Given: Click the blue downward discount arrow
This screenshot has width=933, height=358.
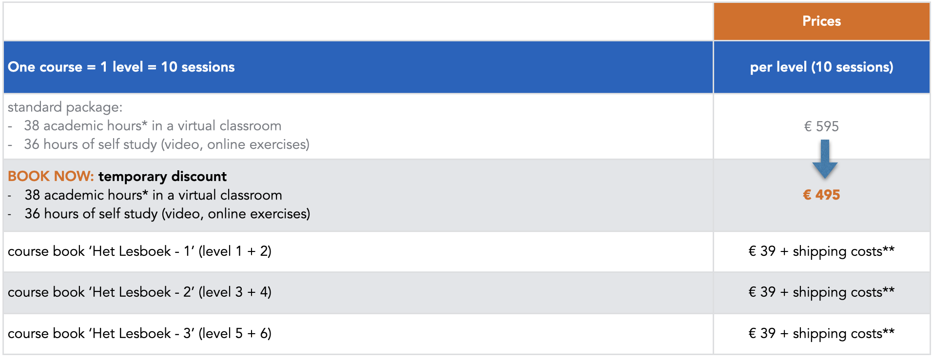Looking at the screenshot, I should (825, 159).
